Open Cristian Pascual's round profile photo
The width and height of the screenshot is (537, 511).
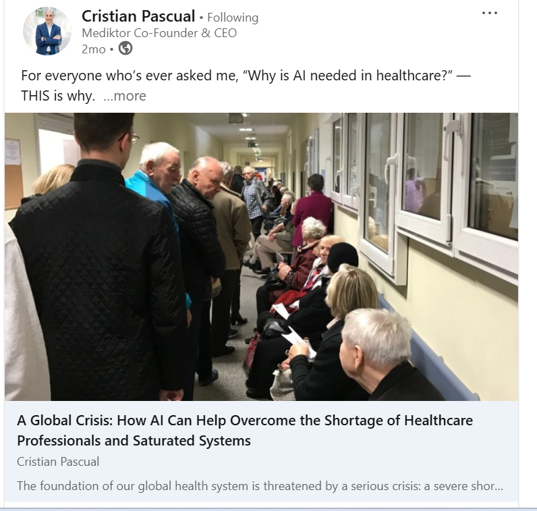[x=47, y=31]
